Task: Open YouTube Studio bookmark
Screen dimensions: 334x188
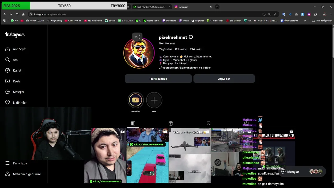Action: tap(93, 21)
